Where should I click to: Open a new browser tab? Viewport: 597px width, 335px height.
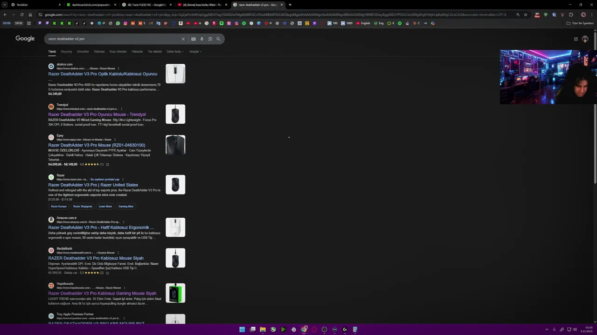point(290,5)
